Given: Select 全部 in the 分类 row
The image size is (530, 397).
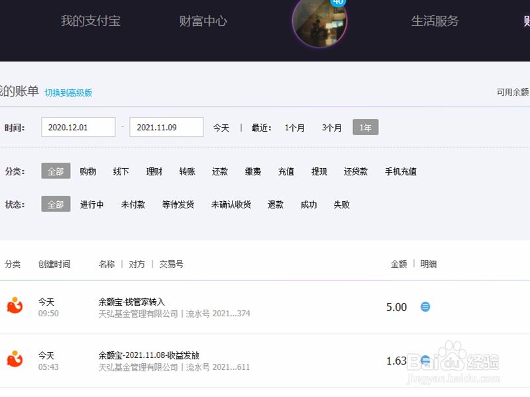Looking at the screenshot, I should pos(56,171).
